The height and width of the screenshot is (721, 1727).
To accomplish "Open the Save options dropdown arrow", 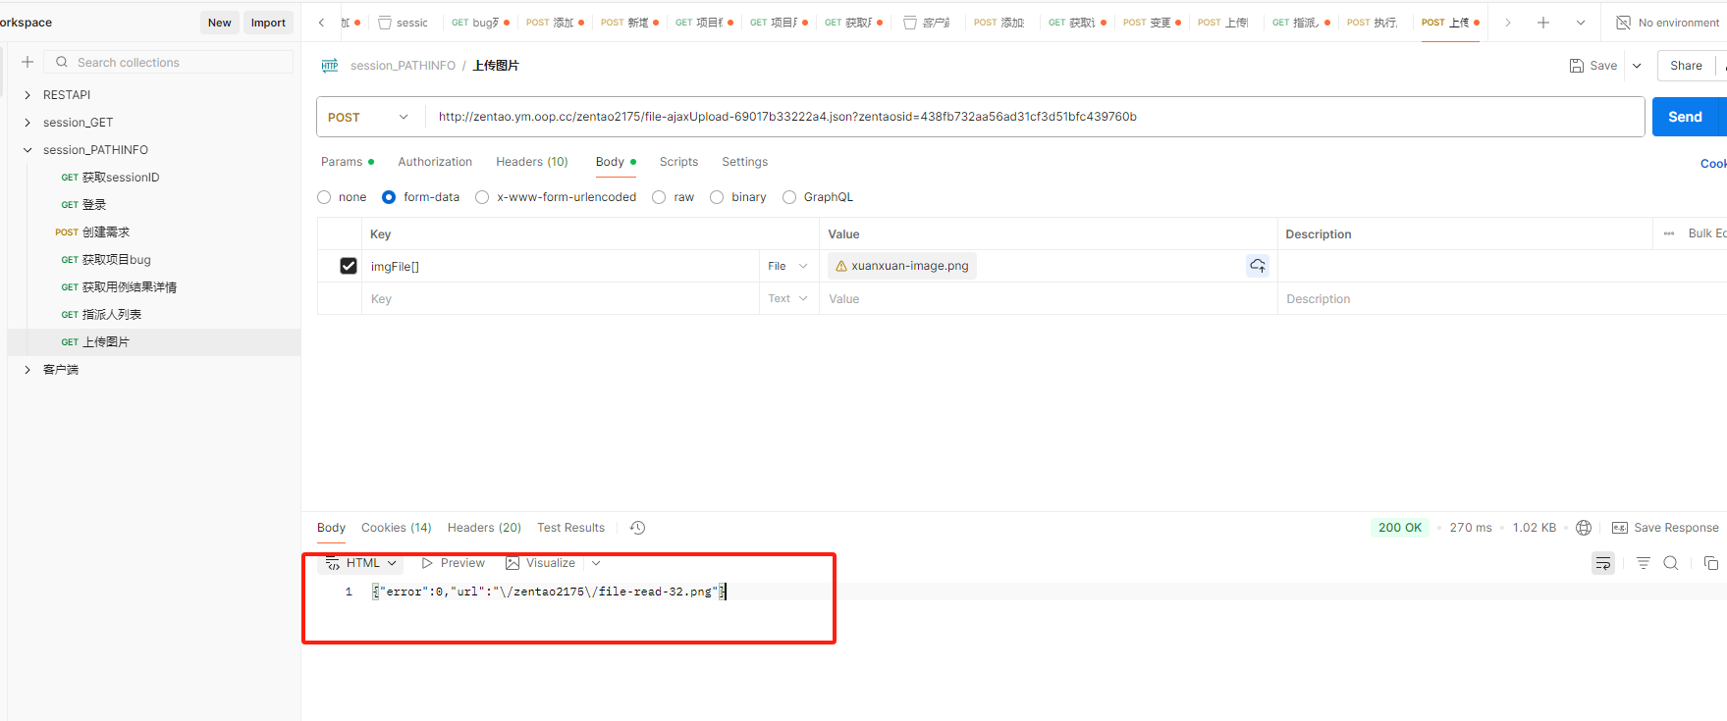I will pyautogui.click(x=1637, y=66).
